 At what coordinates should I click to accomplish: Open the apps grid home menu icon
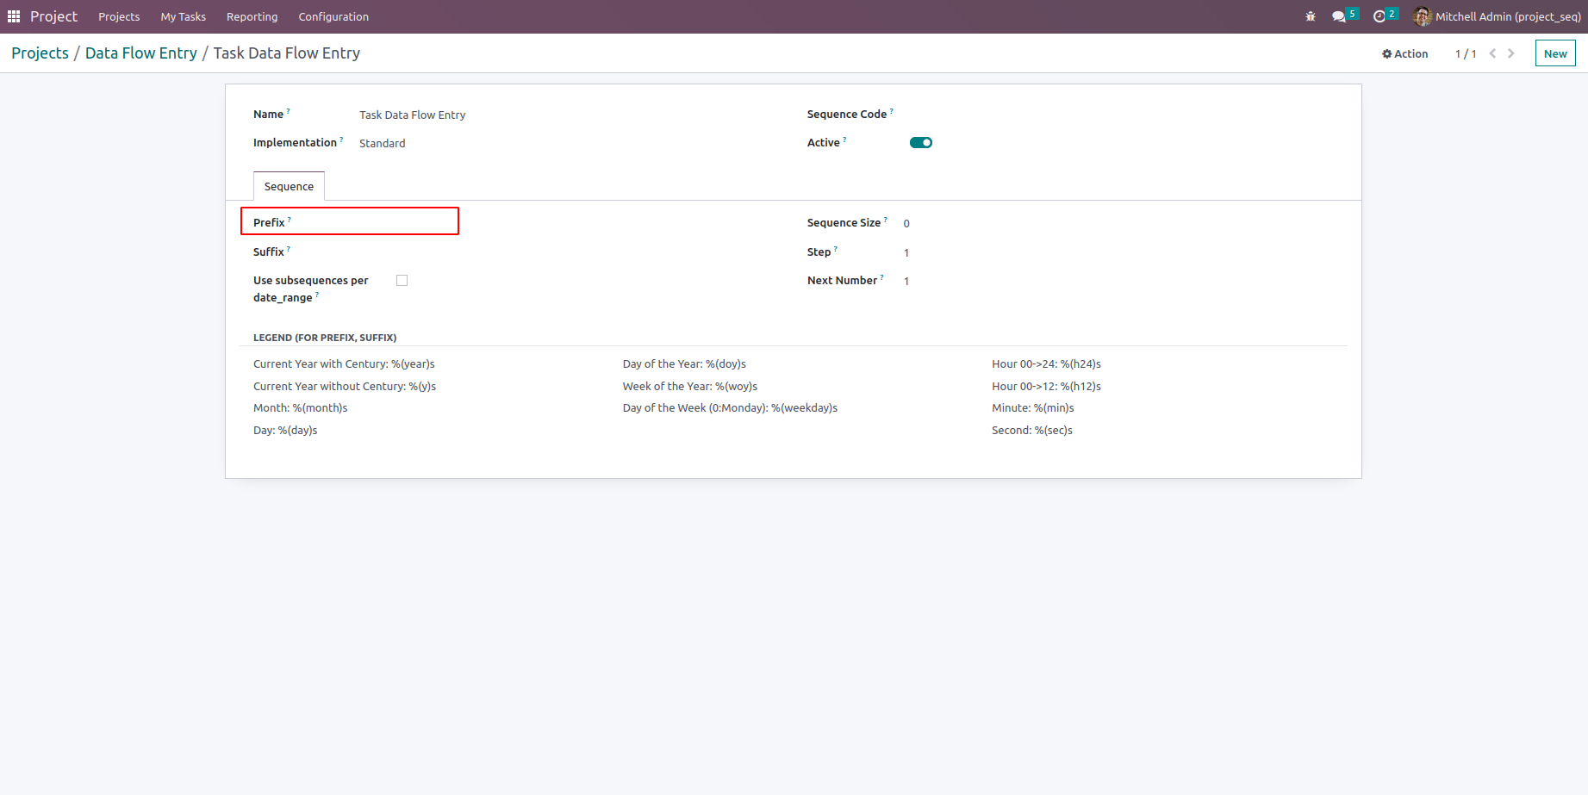[x=14, y=16]
